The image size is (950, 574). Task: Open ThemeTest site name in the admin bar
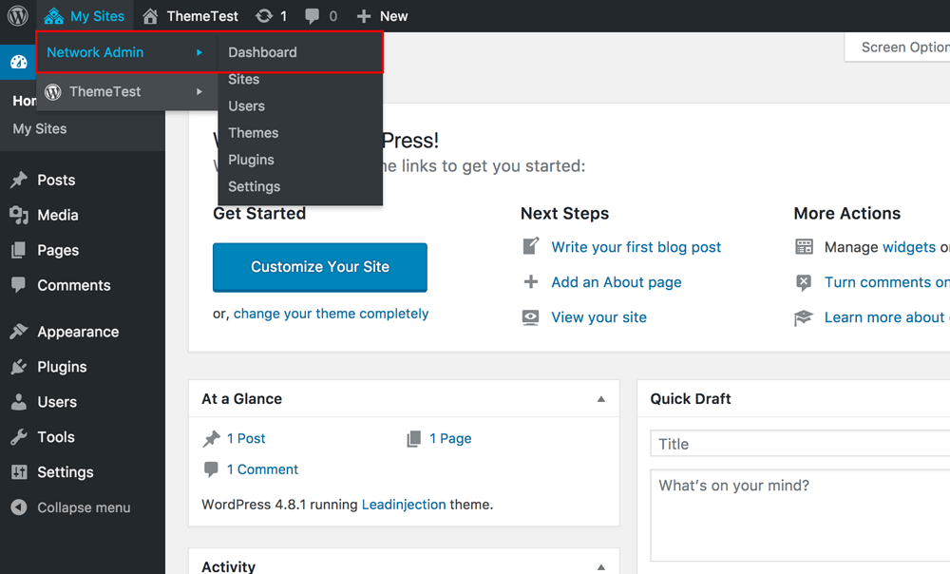[x=202, y=16]
